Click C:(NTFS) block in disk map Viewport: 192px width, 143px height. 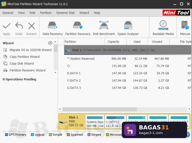[x=115, y=121]
